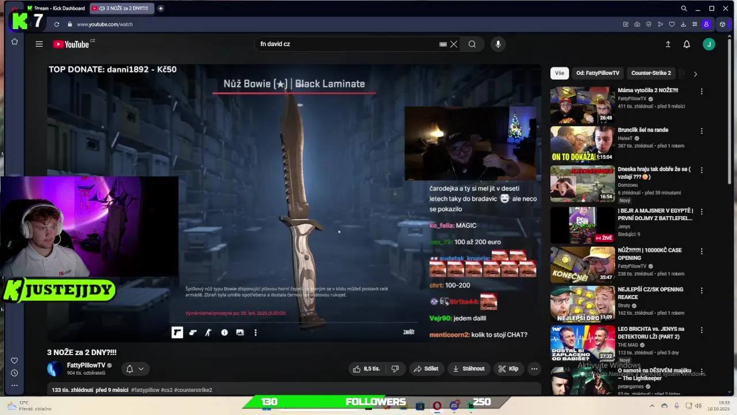The width and height of the screenshot is (737, 415).
Task: Click the #counterstrike2 hashtag
Action: coord(193,390)
